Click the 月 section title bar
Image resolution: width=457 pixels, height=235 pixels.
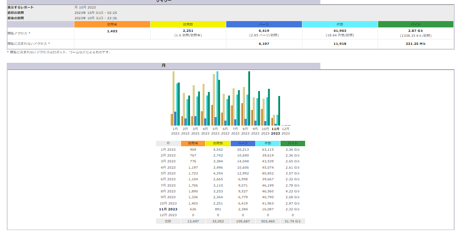tap(164, 66)
